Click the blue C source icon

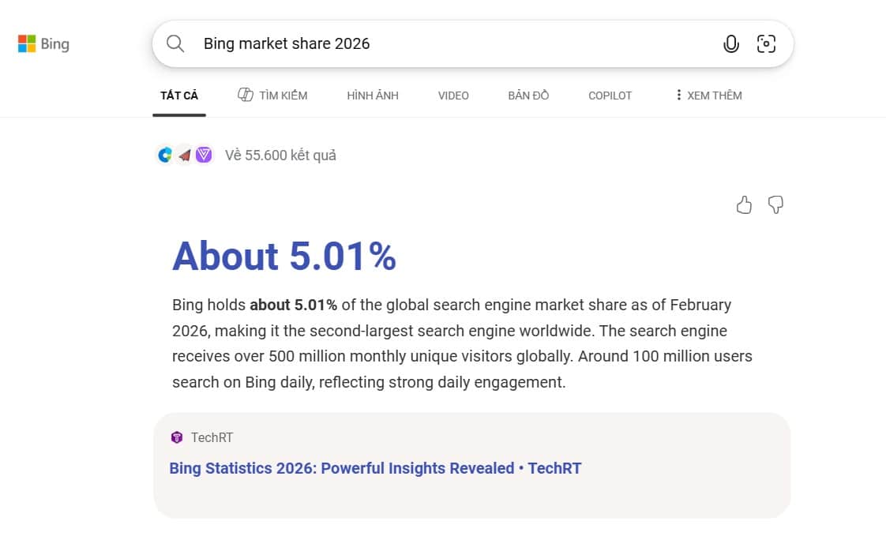click(165, 156)
